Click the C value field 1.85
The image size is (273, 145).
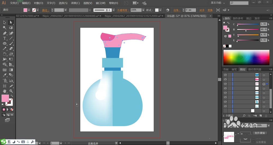tap(263, 24)
